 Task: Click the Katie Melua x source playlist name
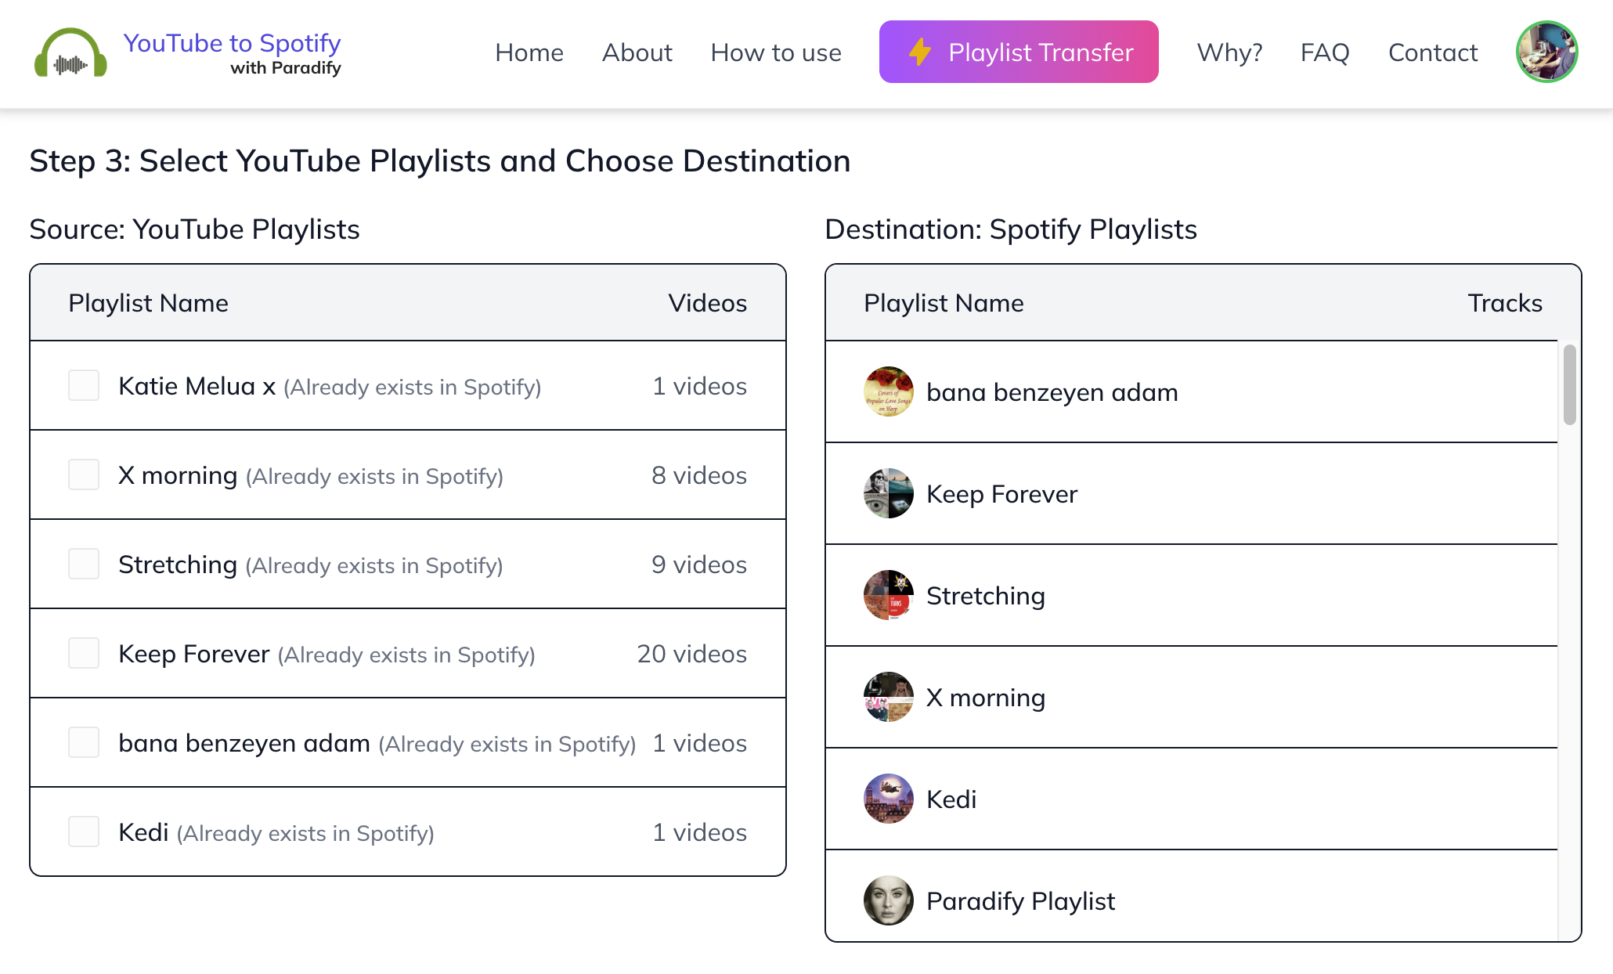197,386
